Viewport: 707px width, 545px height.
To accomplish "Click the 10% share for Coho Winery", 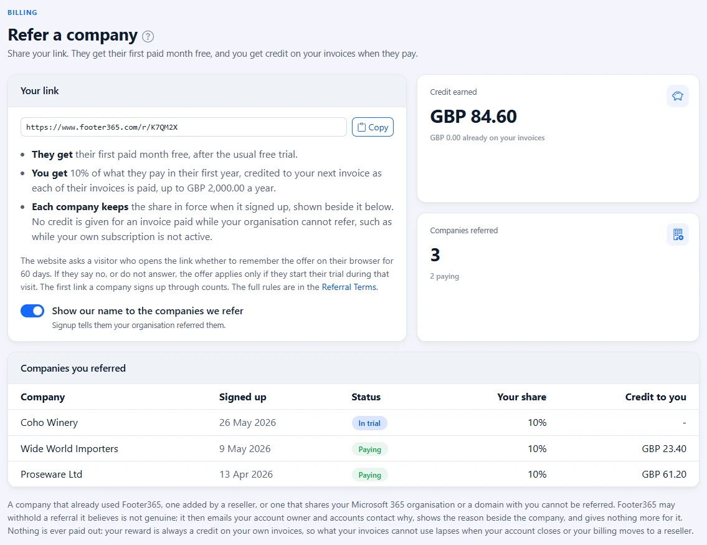I will point(537,423).
